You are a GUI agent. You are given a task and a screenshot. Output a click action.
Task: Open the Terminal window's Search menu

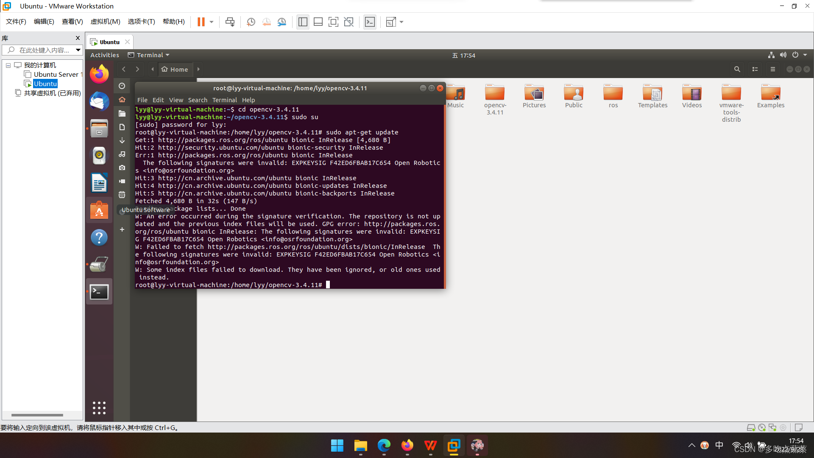[198, 100]
